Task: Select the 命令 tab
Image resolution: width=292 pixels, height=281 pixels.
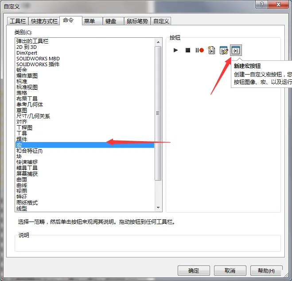Action: pos(71,20)
